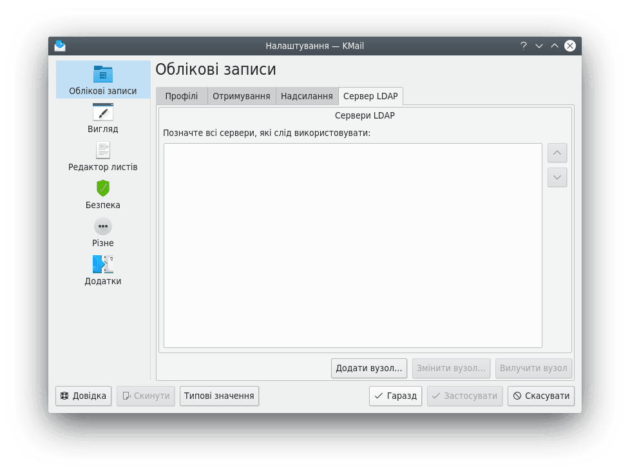Image resolution: width=630 pixels, height=473 pixels.
Task: Switch to the Профілі tab
Action: (182, 96)
